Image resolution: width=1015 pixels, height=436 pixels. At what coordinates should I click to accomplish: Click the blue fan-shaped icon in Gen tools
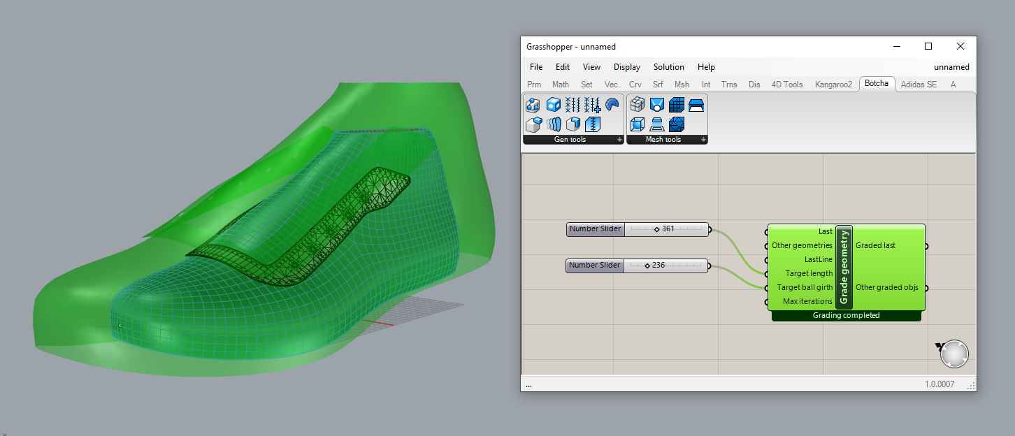[612, 105]
